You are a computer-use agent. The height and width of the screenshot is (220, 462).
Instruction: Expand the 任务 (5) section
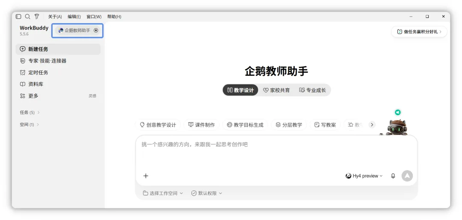(30, 113)
